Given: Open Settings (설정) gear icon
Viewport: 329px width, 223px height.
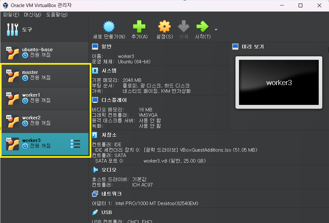Looking at the screenshot, I should coord(165,27).
